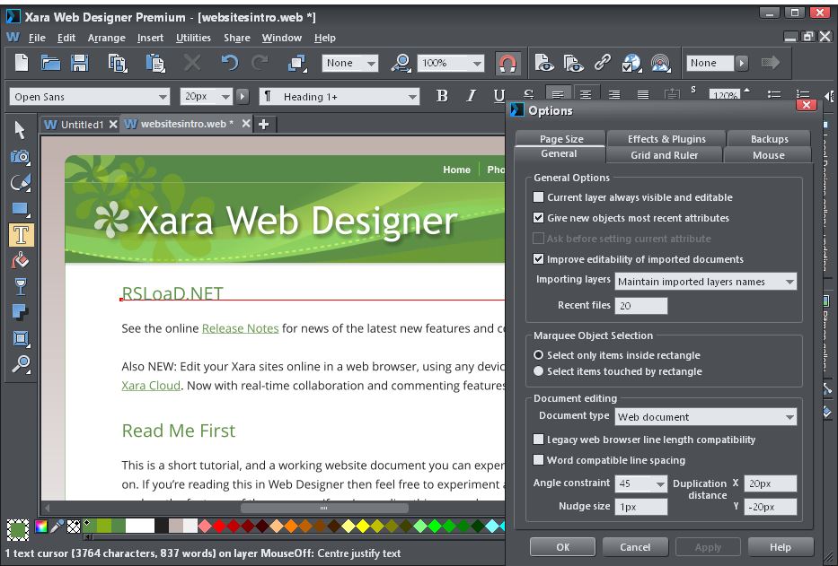The height and width of the screenshot is (566, 838).
Task: Switch to the Page Size tab
Action: tap(560, 139)
